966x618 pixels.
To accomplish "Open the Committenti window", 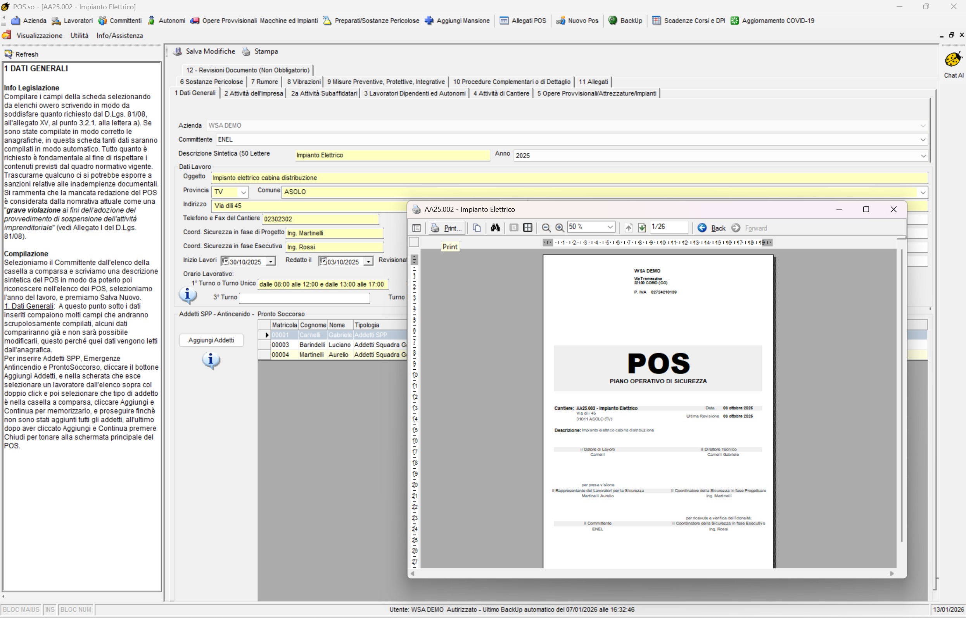I will 119,21.
